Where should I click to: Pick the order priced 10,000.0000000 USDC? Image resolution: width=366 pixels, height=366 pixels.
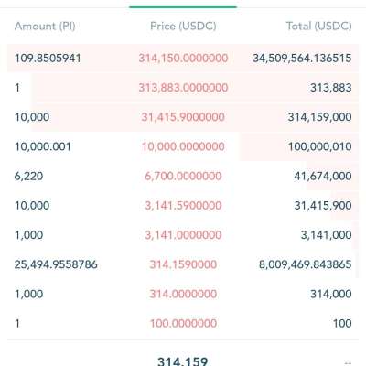(183, 146)
